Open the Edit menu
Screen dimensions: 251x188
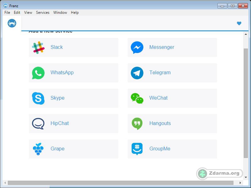point(17,13)
